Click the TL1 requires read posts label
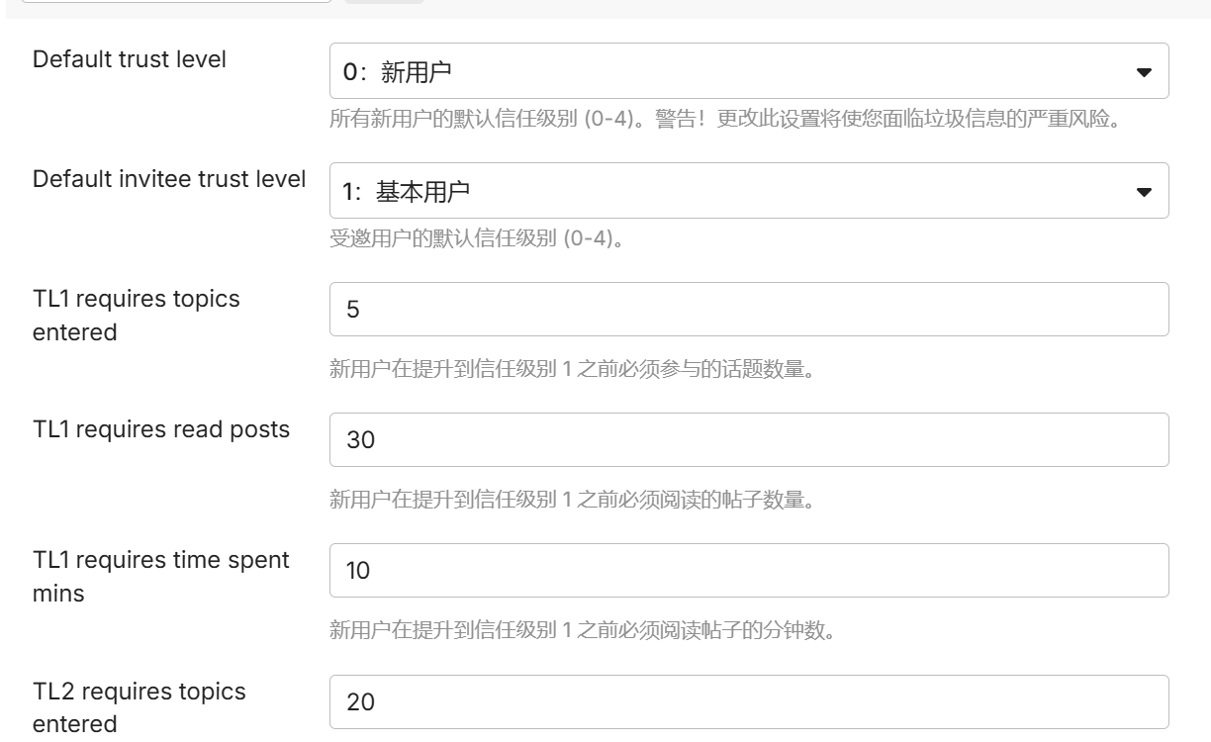This screenshot has width=1211, height=742. pyautogui.click(x=161, y=429)
